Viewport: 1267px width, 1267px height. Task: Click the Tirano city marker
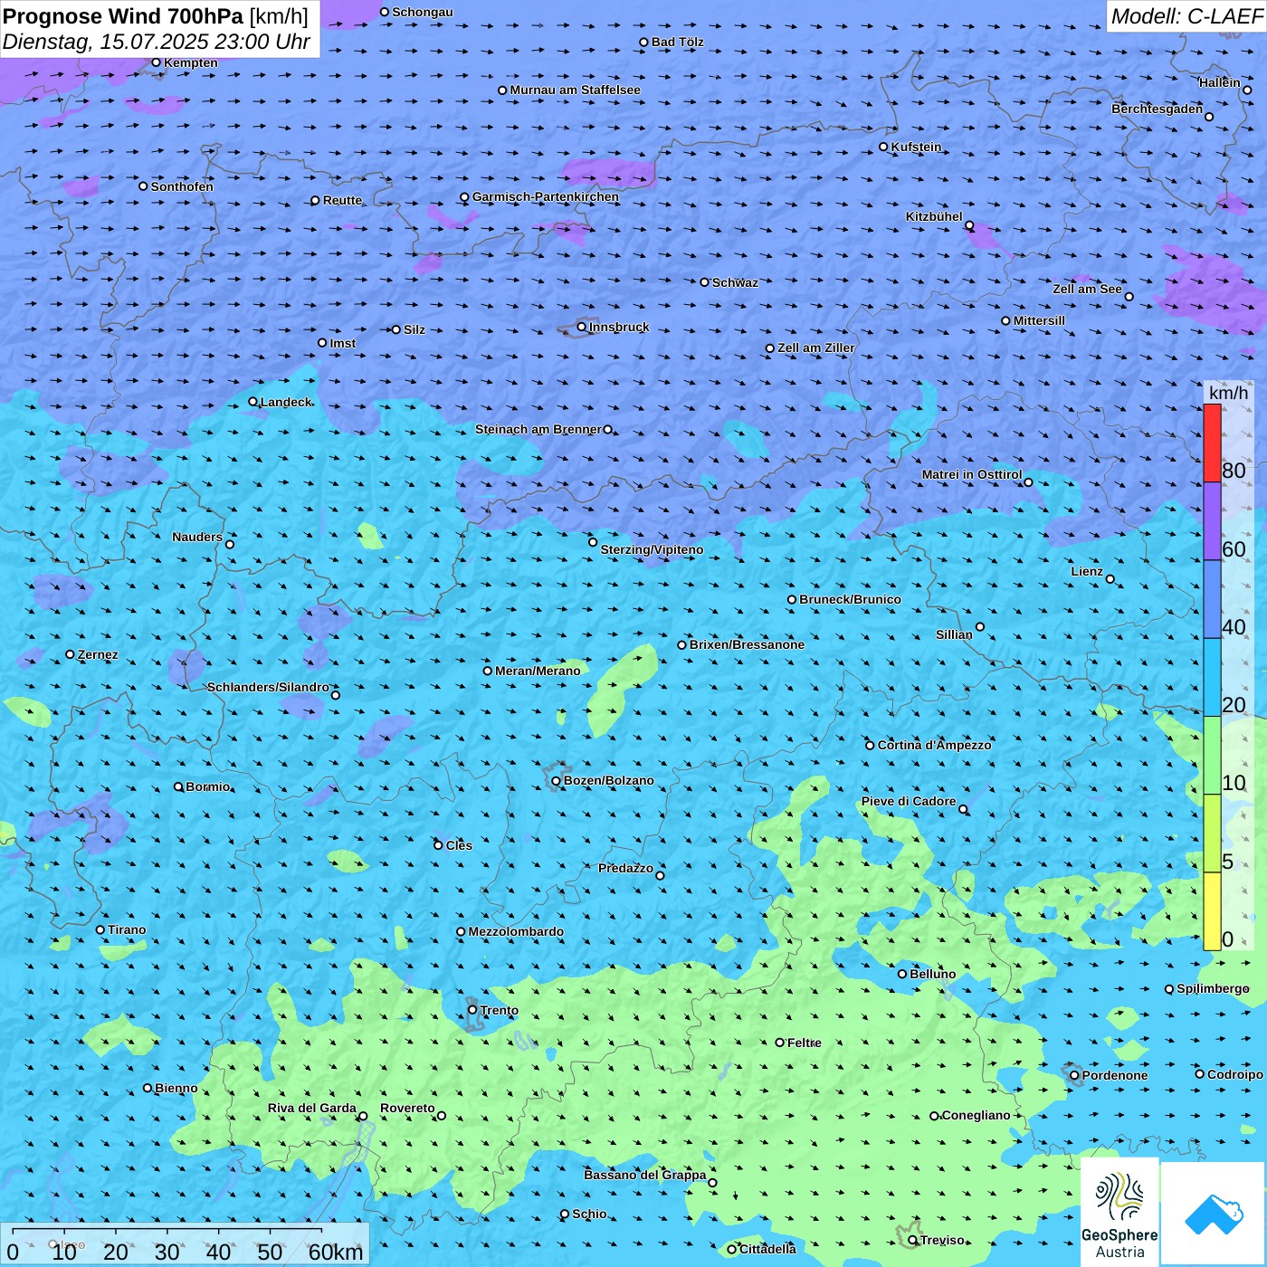[x=100, y=929]
